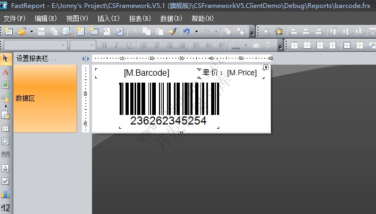Click the yellow Size to Grid icon
The image size is (376, 214).
[x=279, y=31]
